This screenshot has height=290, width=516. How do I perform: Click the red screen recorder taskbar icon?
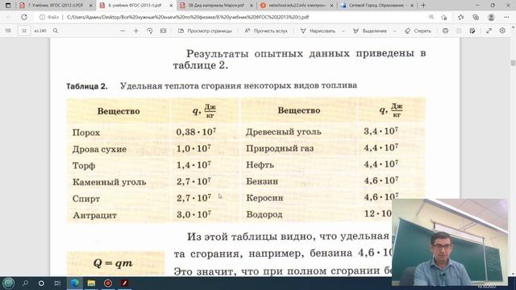[x=107, y=283]
